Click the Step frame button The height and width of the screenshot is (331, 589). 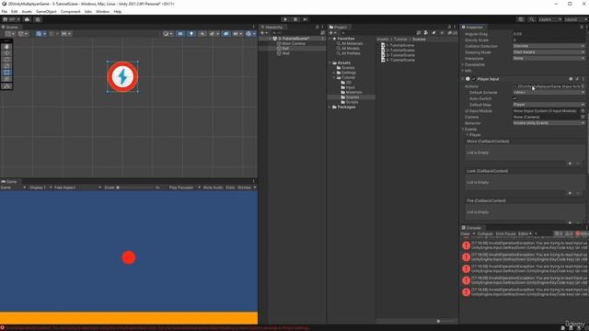(x=305, y=19)
